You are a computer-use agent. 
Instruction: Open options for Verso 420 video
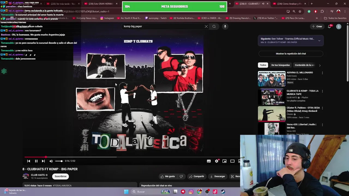coord(322,125)
